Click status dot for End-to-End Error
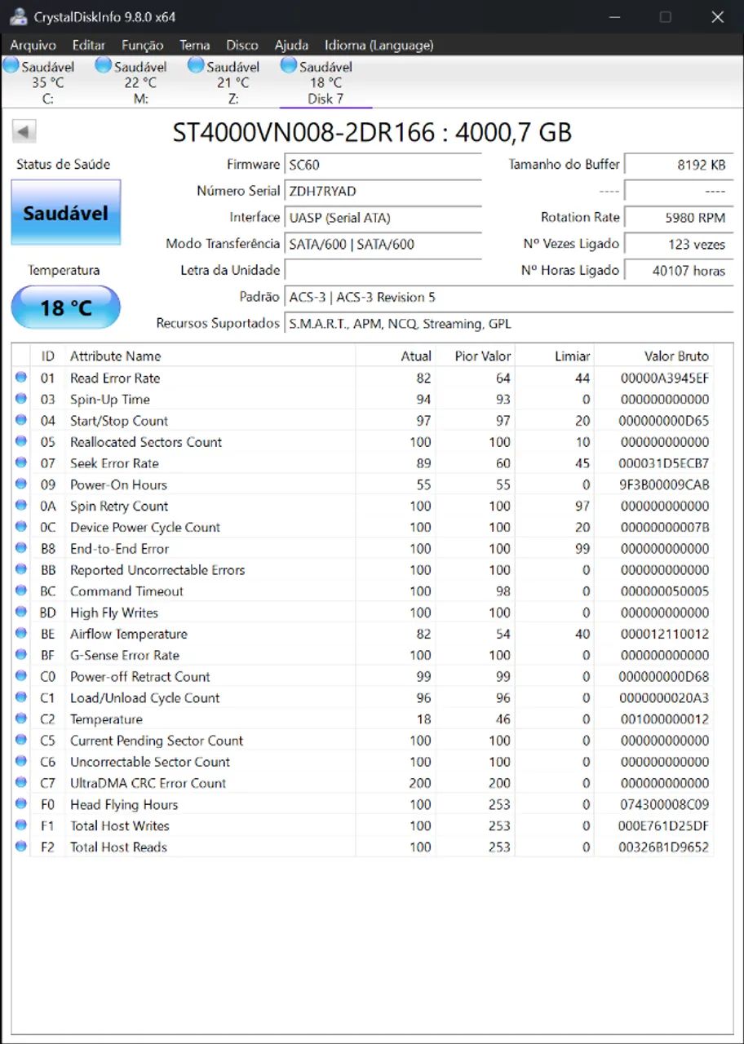Viewport: 744px width, 1044px height. (x=21, y=548)
